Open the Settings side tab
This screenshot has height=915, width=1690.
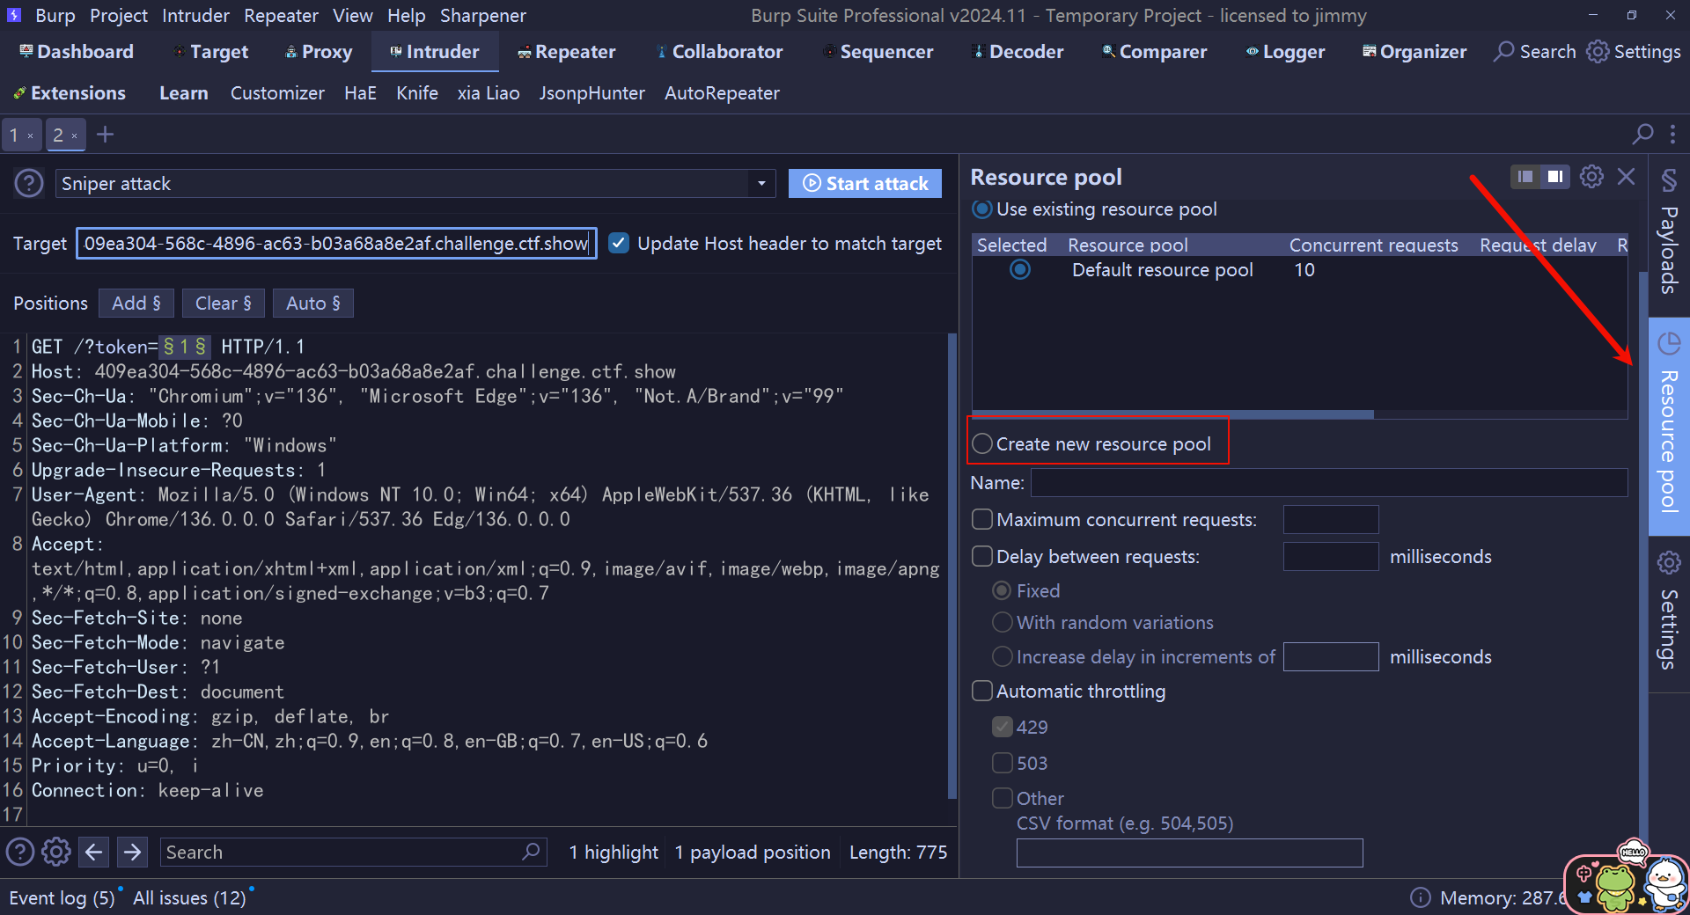(1669, 612)
